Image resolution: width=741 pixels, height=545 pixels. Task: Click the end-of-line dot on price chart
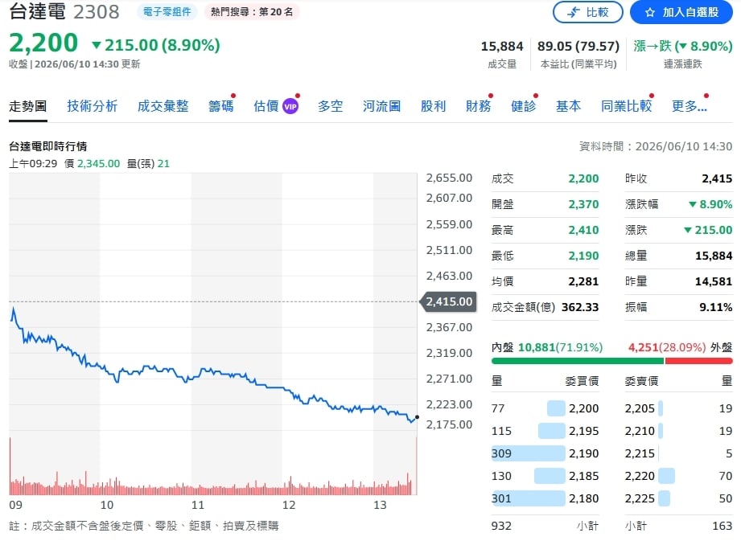click(417, 417)
